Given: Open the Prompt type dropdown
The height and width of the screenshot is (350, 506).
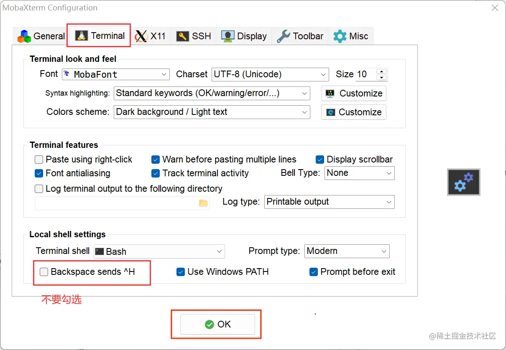Looking at the screenshot, I should tap(347, 251).
